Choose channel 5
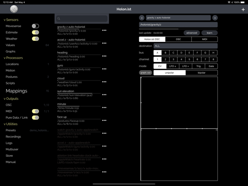Viewport: 248px width, 186px height. 189,59
